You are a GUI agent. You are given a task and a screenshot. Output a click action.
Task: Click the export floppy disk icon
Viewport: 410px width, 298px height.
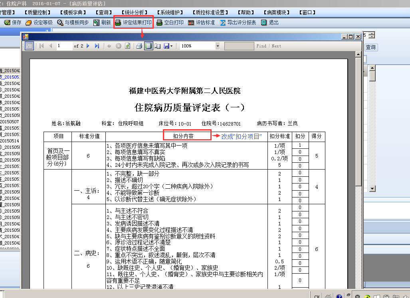pyautogui.click(x=166, y=46)
